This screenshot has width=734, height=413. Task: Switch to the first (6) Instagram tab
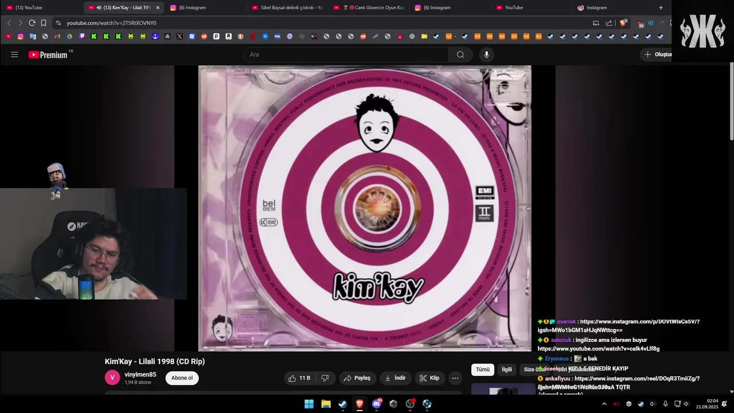(x=205, y=7)
